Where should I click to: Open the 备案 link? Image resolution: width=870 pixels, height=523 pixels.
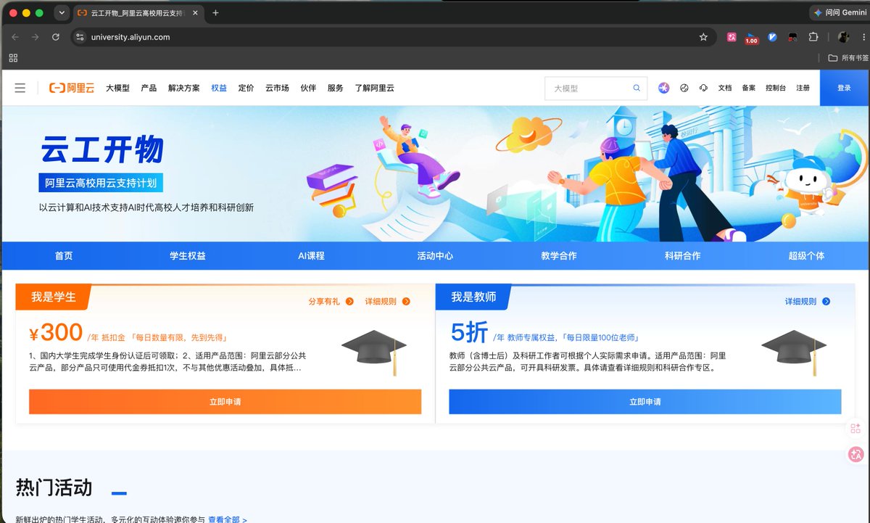[748, 88]
